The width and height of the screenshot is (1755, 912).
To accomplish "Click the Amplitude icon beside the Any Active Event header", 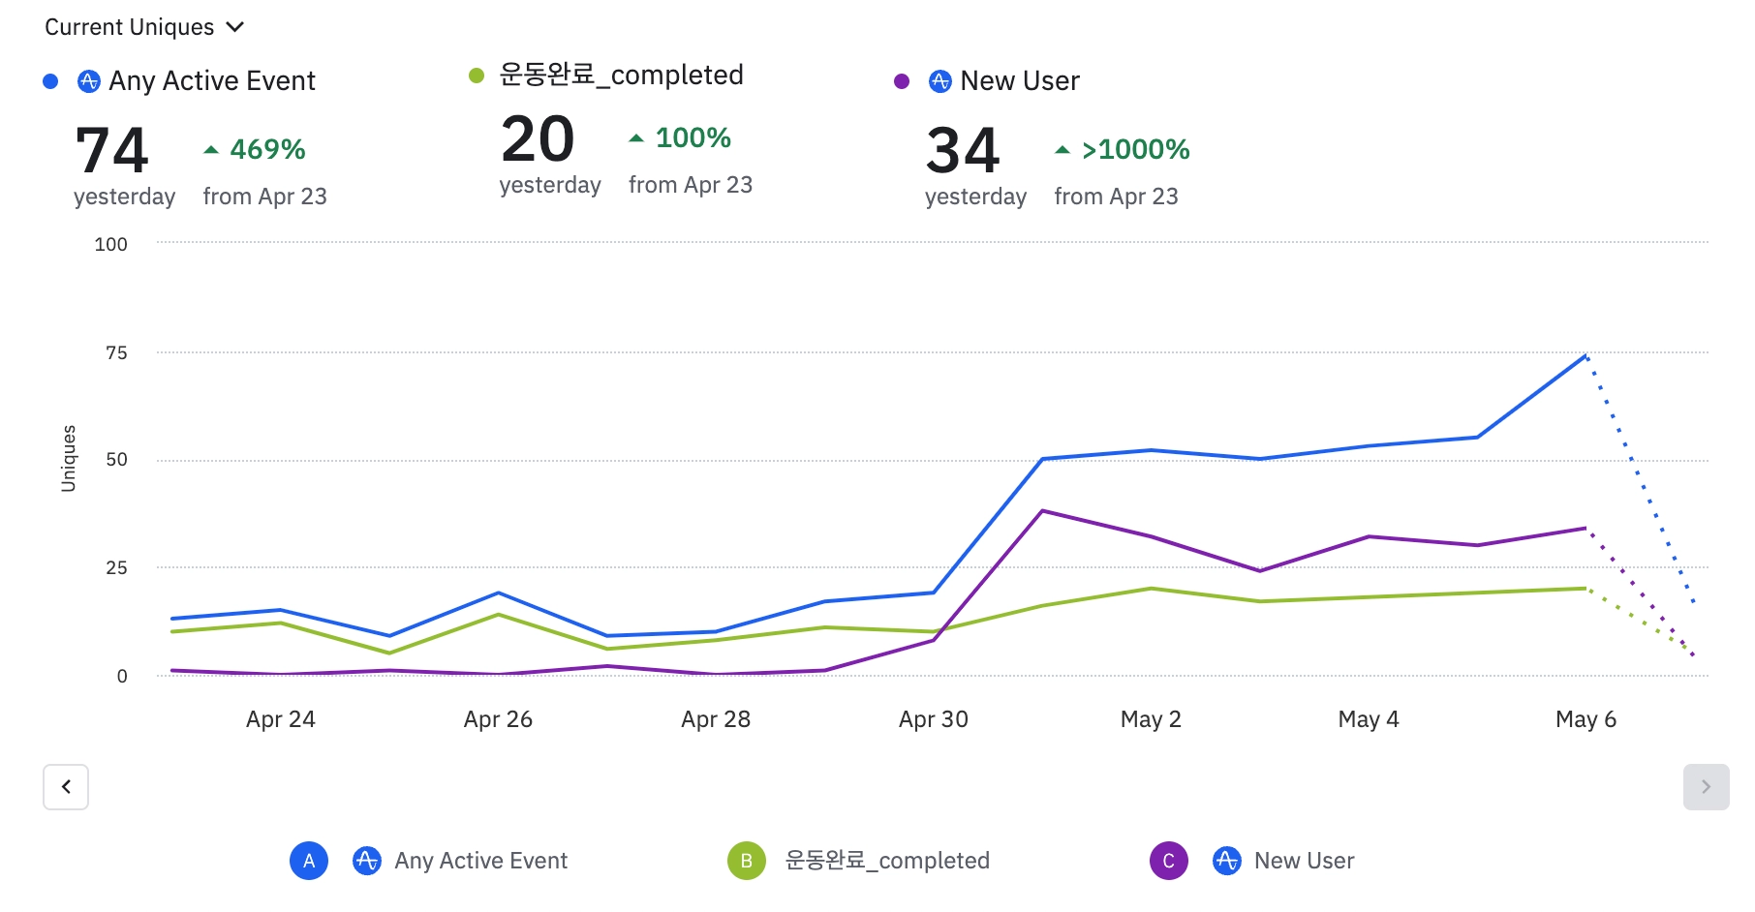I will (x=89, y=81).
